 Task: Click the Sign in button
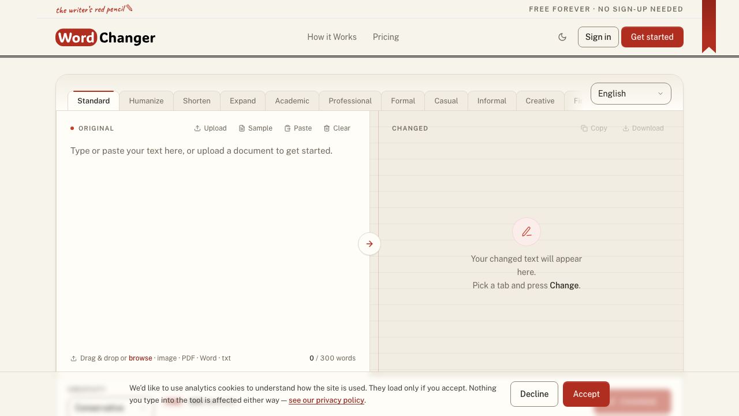point(598,37)
